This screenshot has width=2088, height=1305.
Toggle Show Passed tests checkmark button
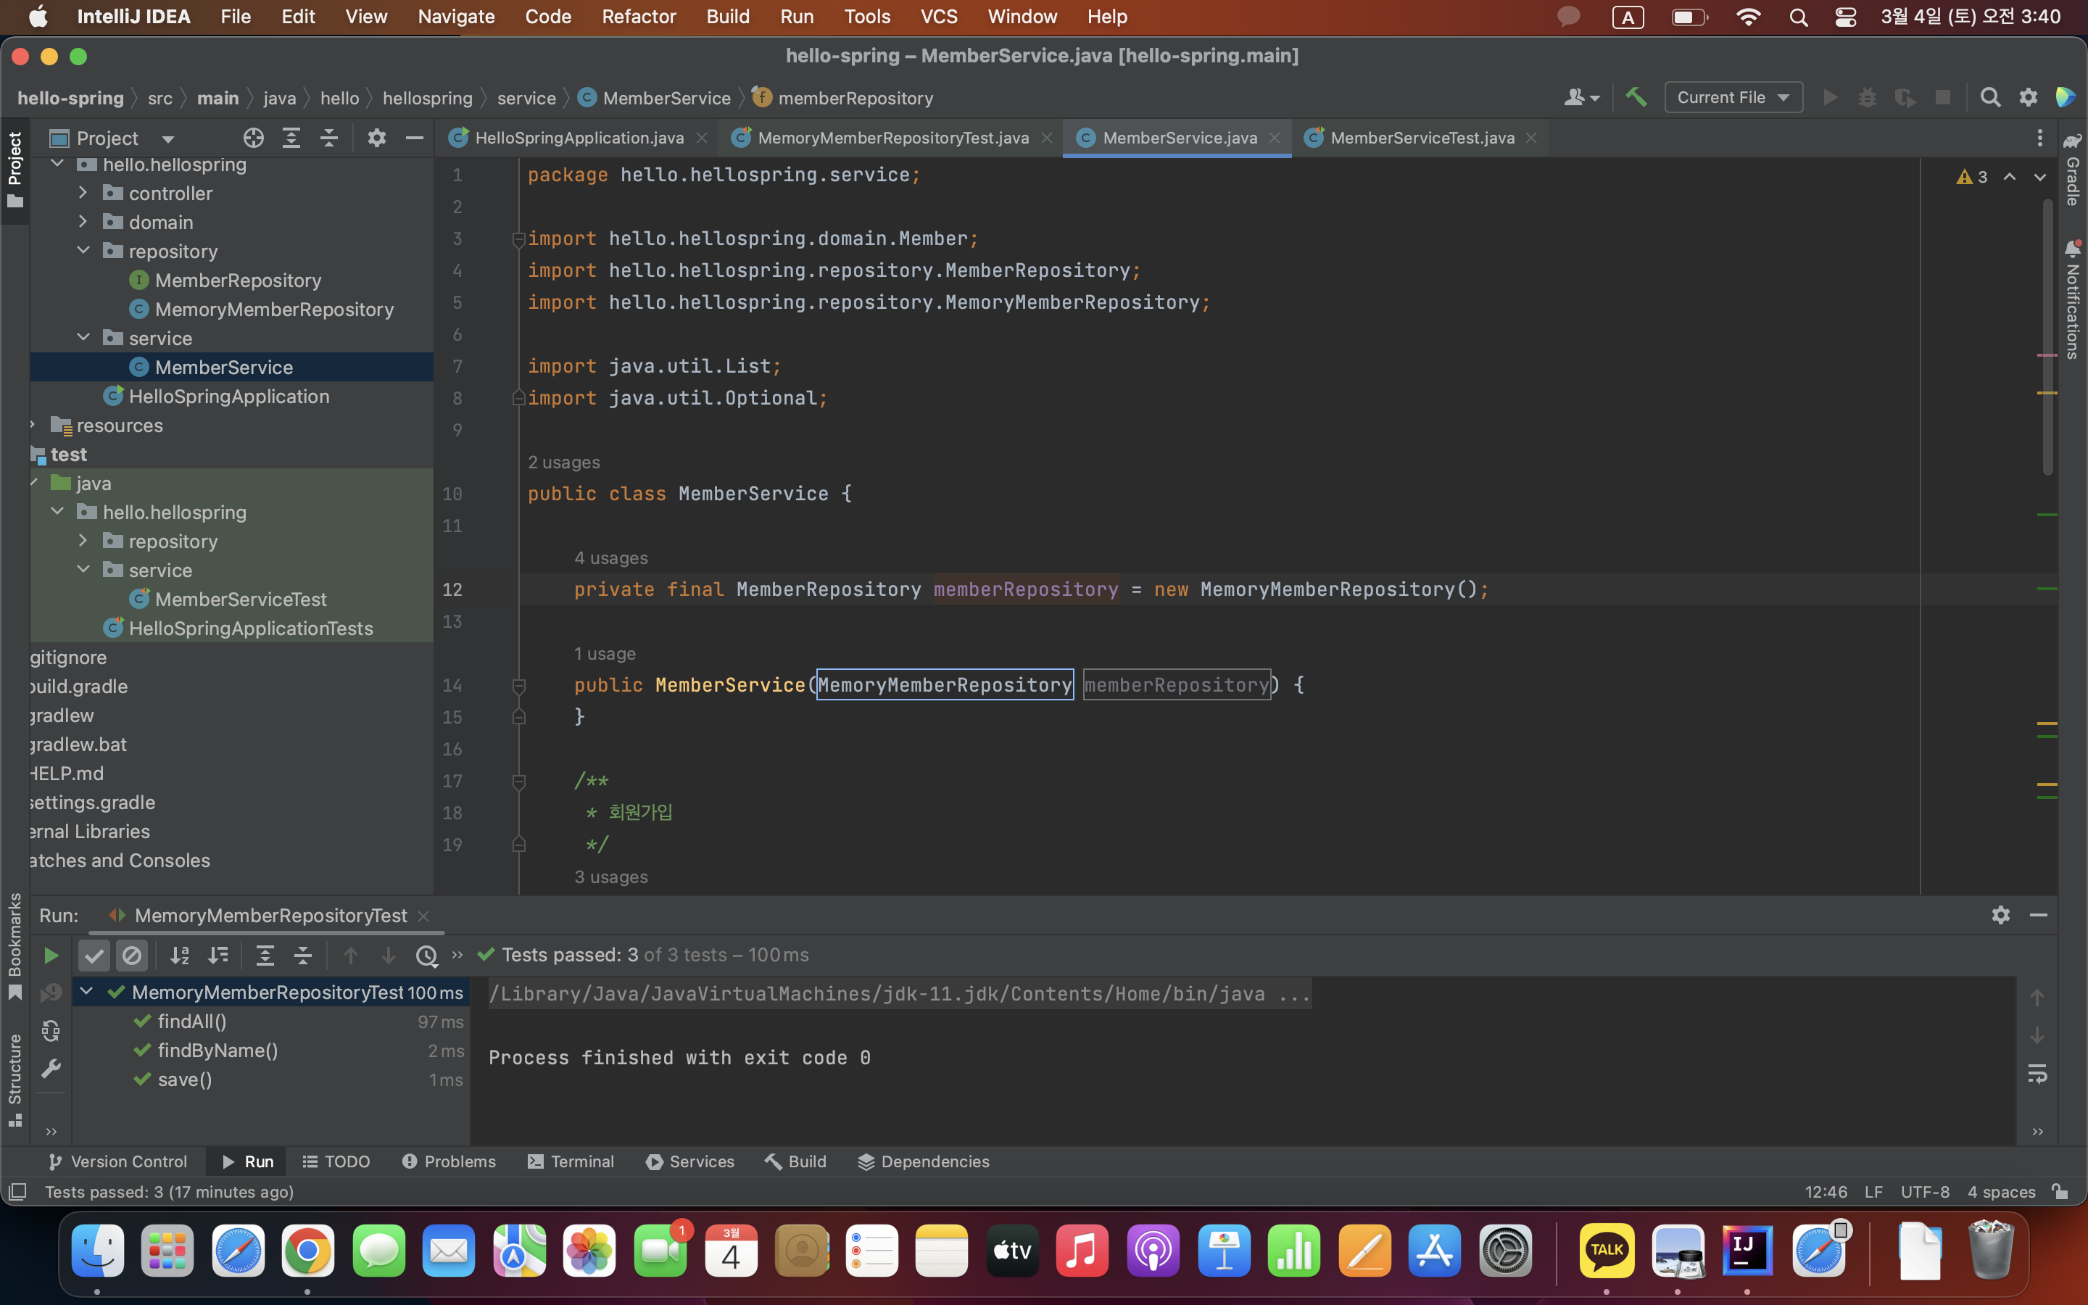94,956
